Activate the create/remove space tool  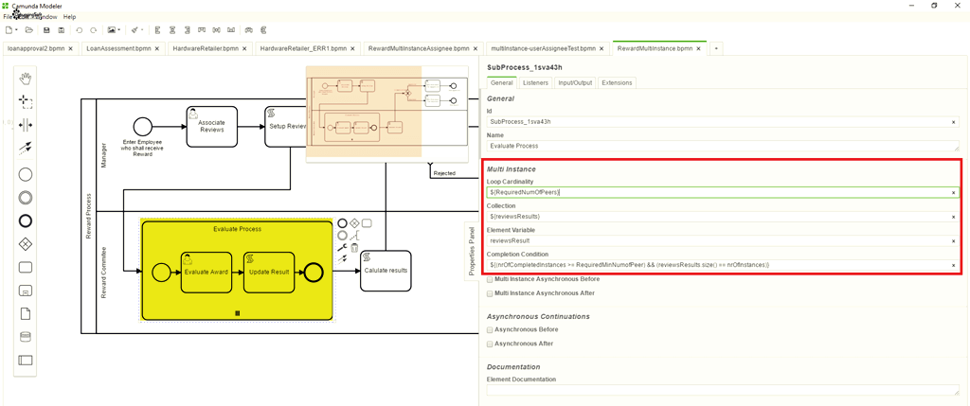tap(26, 125)
